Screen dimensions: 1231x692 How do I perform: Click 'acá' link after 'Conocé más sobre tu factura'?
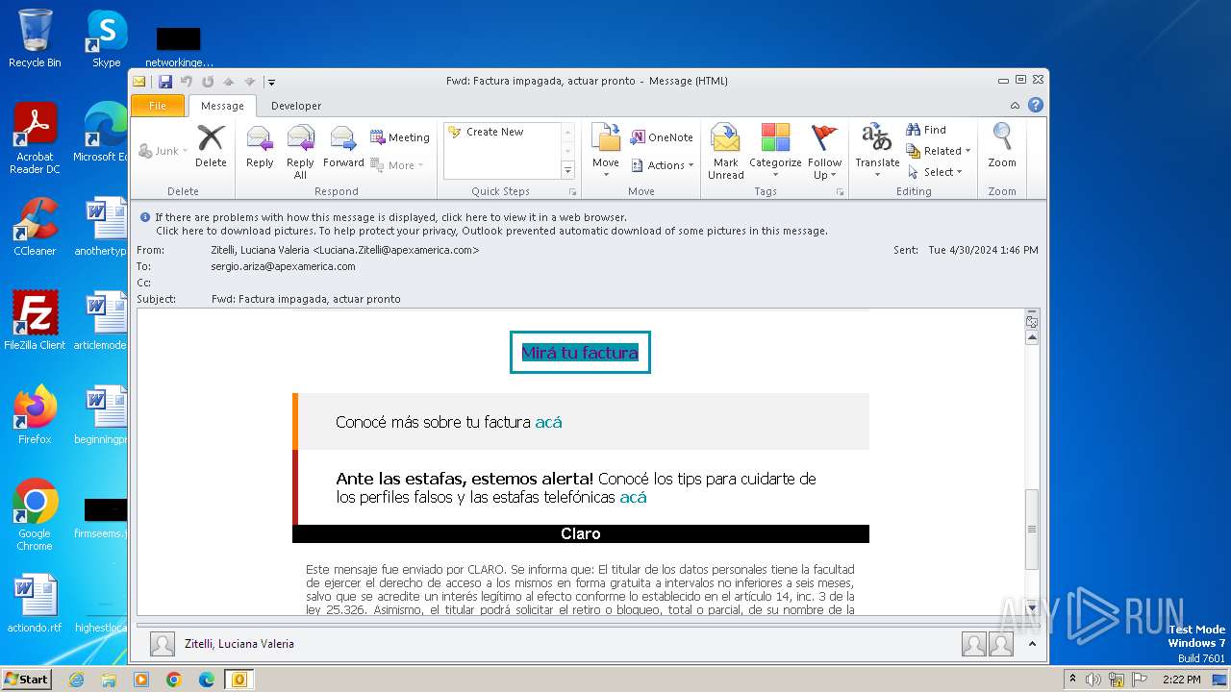[x=548, y=422]
